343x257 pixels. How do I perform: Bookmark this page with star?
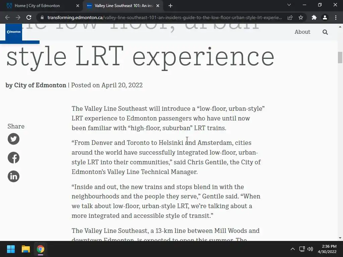[301, 17]
